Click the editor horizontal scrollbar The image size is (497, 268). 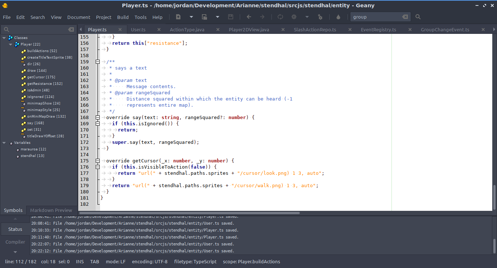tap(190, 213)
